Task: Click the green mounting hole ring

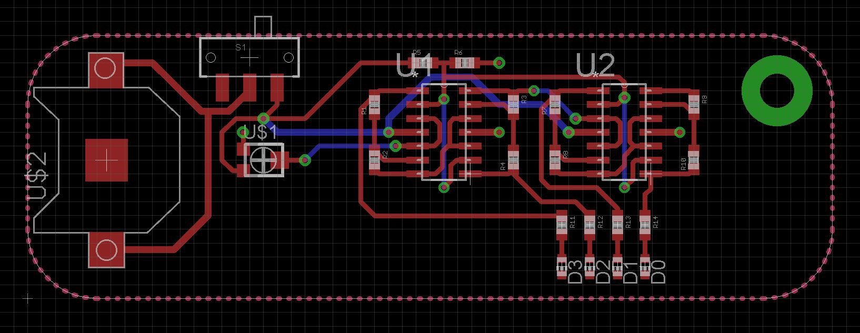Action: (776, 90)
